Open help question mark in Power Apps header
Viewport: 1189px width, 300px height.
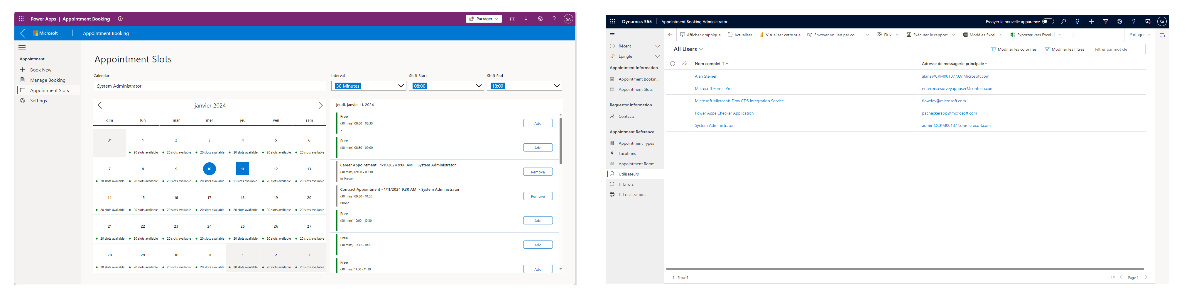tap(554, 19)
